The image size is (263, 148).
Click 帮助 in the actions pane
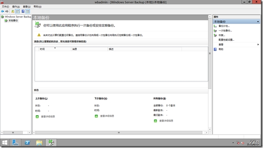click(x=221, y=49)
